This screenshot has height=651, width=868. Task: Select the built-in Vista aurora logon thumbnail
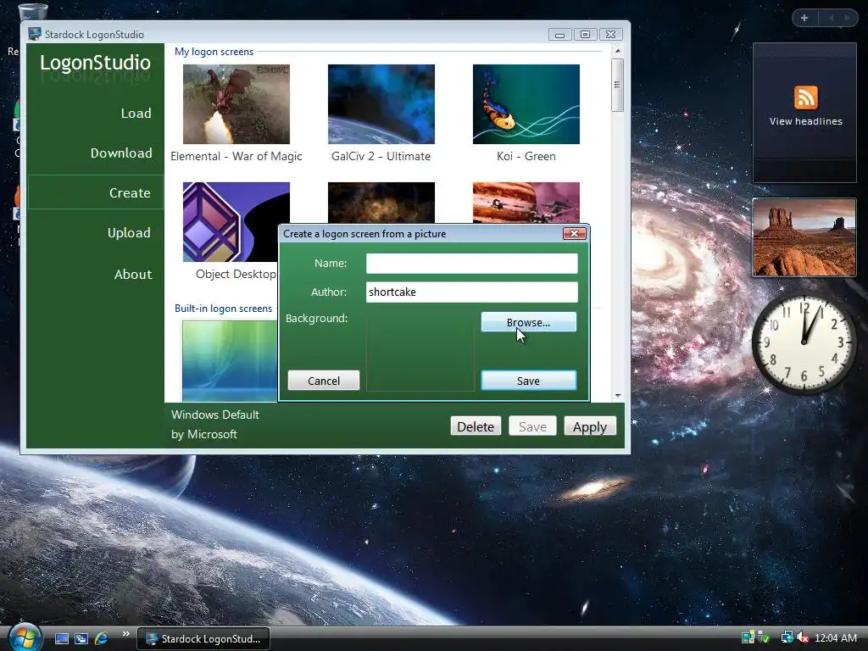point(230,361)
